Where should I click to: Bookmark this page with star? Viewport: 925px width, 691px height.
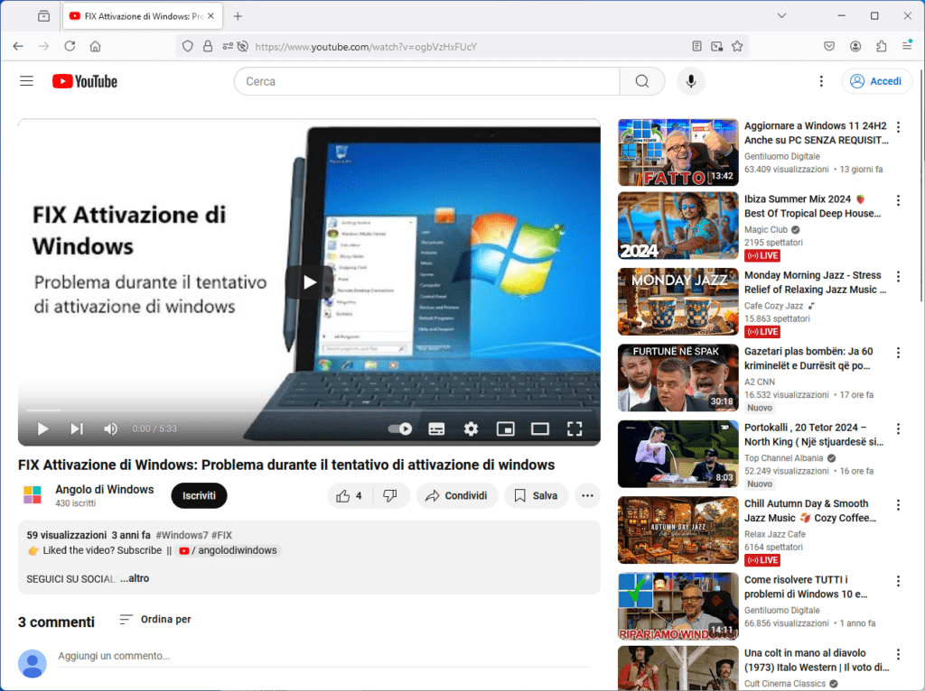[x=737, y=46]
